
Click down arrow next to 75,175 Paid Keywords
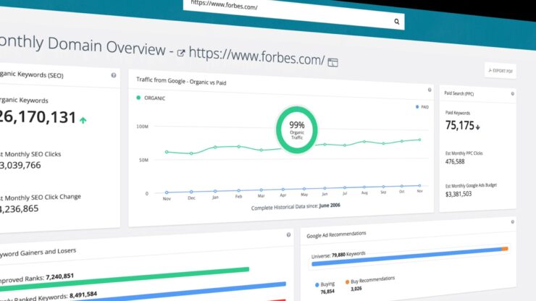point(479,126)
